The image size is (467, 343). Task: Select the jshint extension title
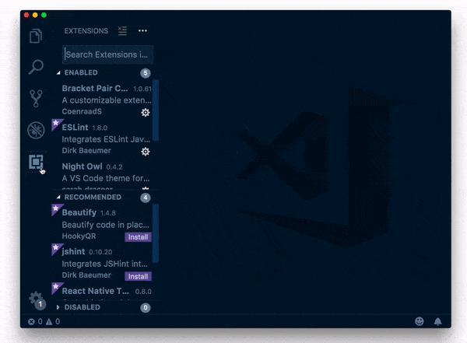(x=73, y=251)
